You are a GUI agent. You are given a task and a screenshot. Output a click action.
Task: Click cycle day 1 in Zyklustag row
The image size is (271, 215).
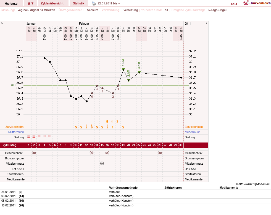pos(29,145)
